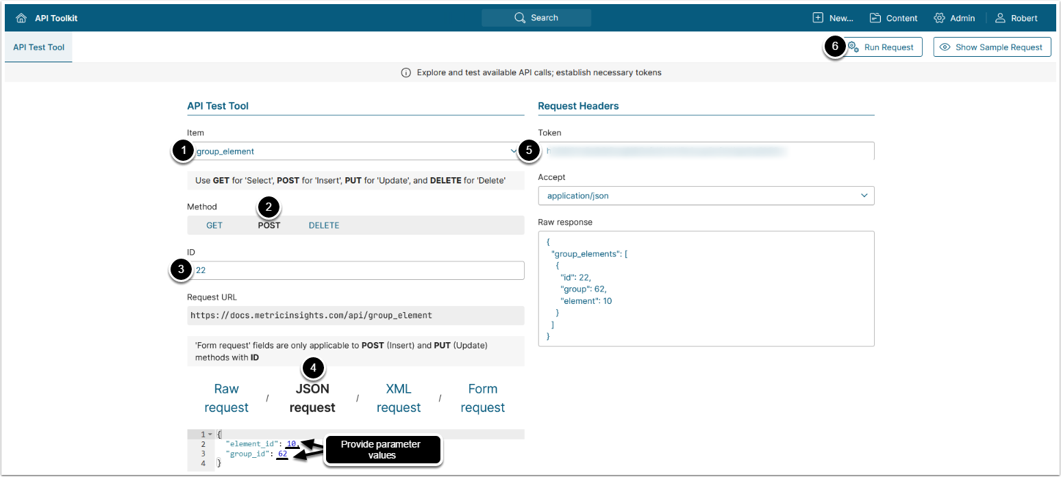Click the Request Headers heading
The height and width of the screenshot is (477, 1061).
(578, 106)
